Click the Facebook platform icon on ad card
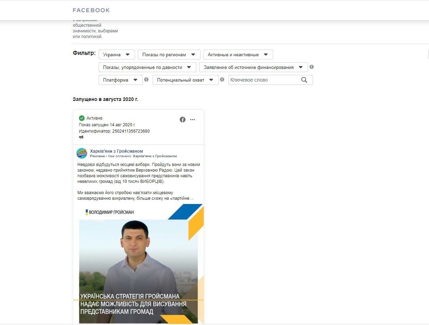The height and width of the screenshot is (325, 429). click(183, 120)
